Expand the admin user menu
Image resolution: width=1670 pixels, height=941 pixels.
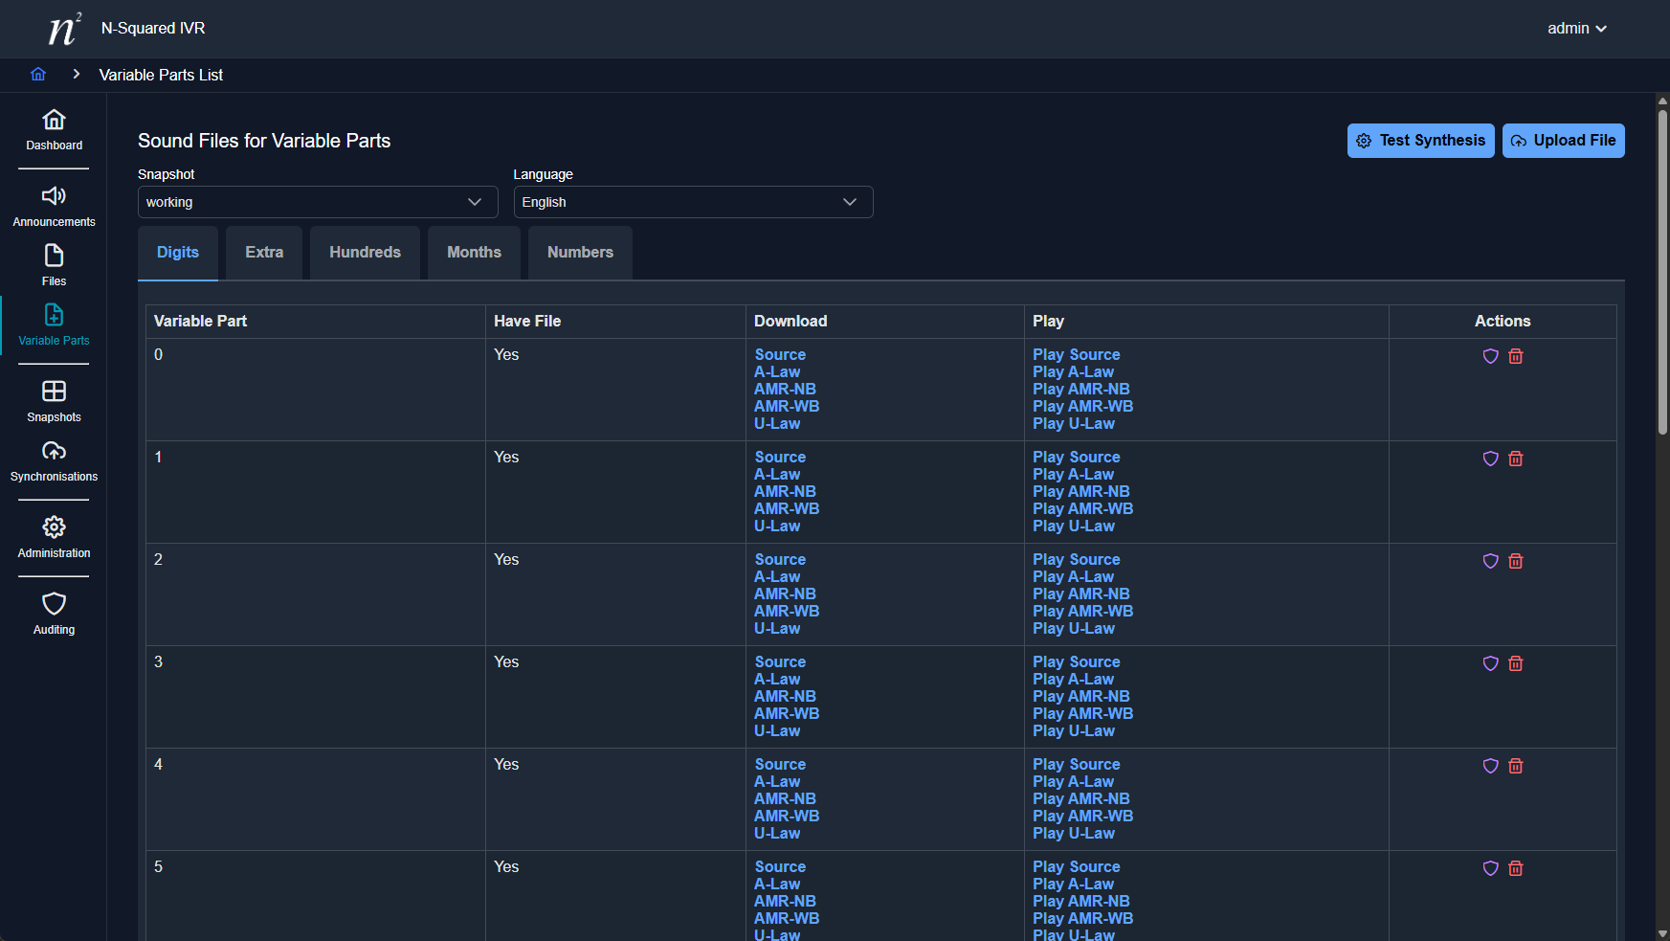[1576, 29]
